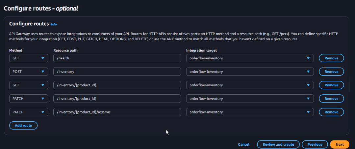Go back with the Previous button
The image size is (355, 149).
[x=315, y=144]
